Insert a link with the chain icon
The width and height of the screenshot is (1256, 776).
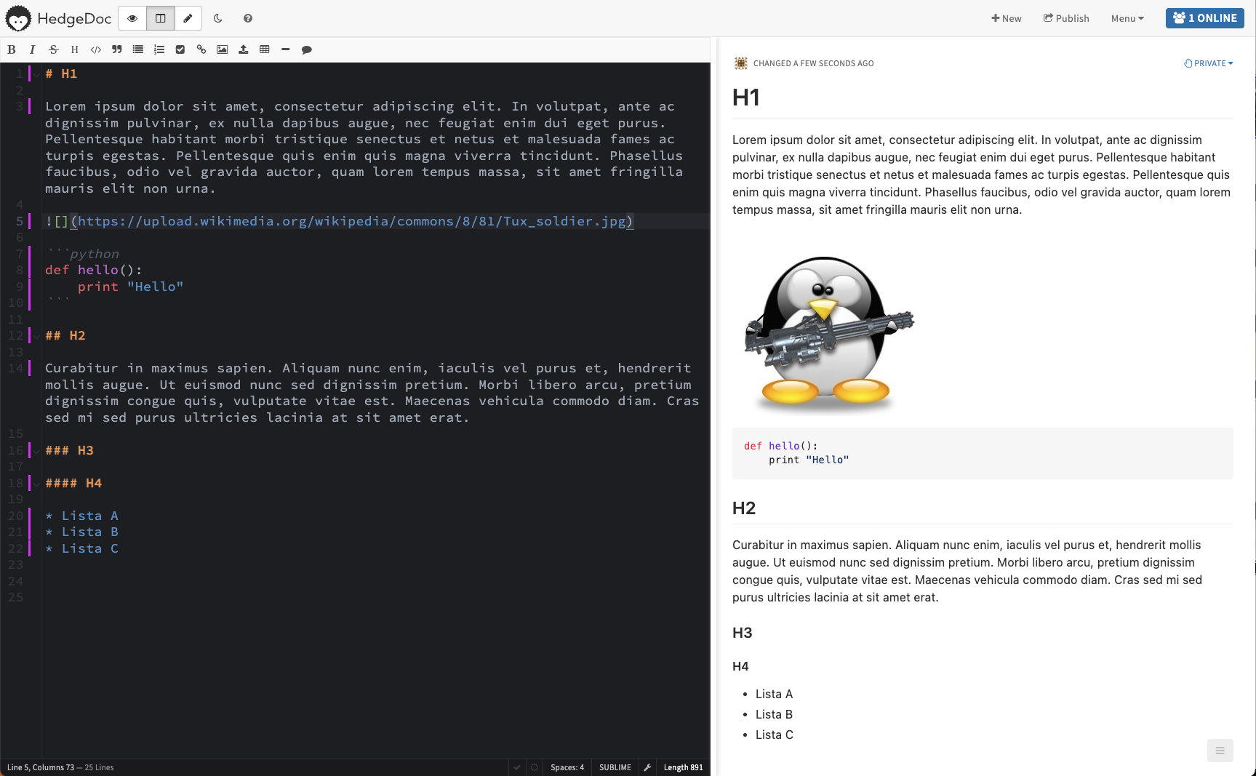pyautogui.click(x=201, y=49)
